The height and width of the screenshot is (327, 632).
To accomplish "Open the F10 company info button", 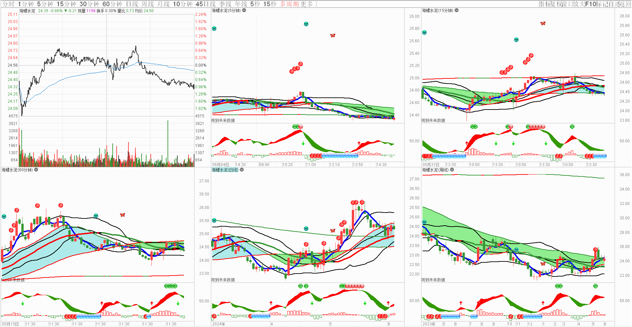I will point(591,4).
